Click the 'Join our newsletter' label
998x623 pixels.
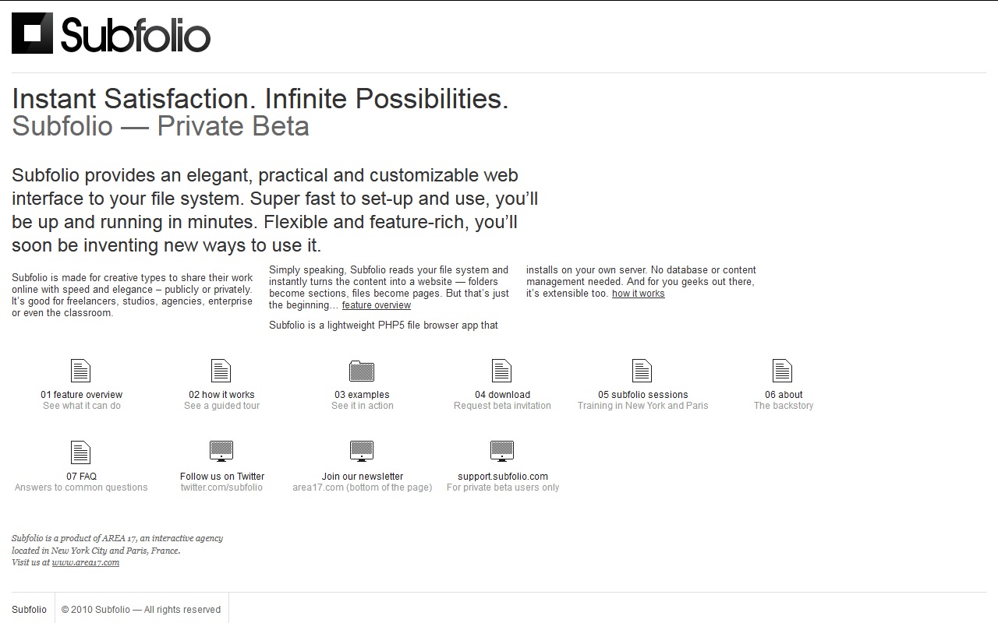point(363,477)
